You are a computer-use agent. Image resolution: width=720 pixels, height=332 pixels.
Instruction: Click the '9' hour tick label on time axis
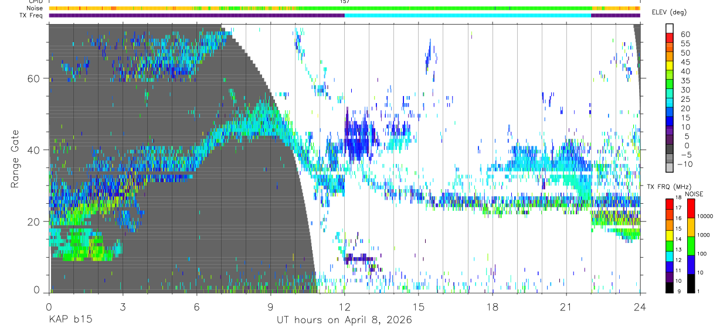(x=270, y=306)
